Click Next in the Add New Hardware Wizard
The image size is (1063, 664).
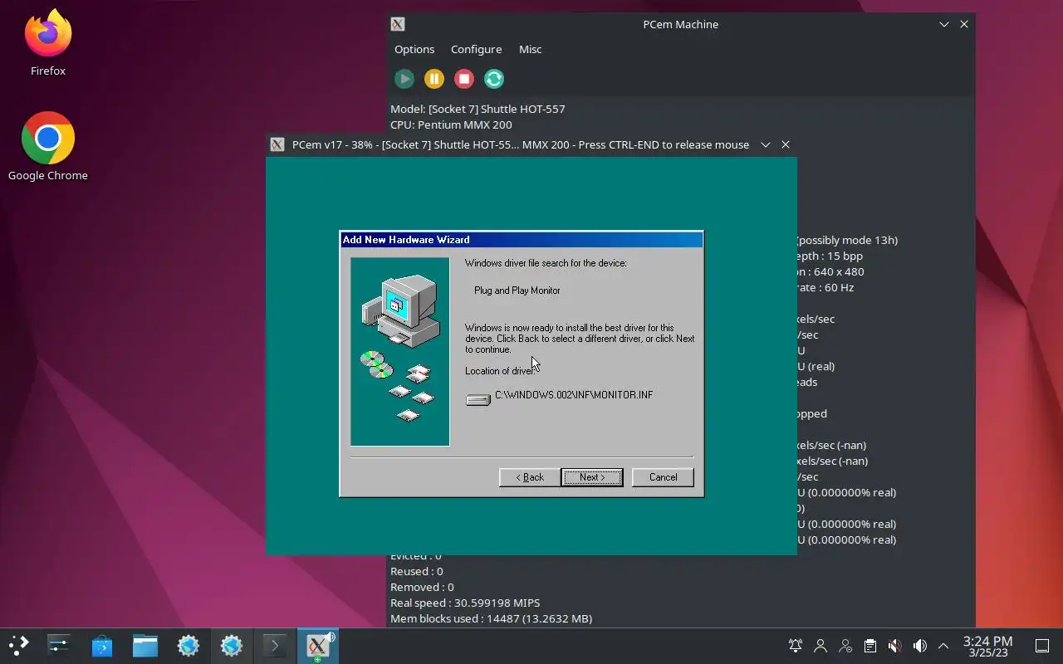(592, 477)
